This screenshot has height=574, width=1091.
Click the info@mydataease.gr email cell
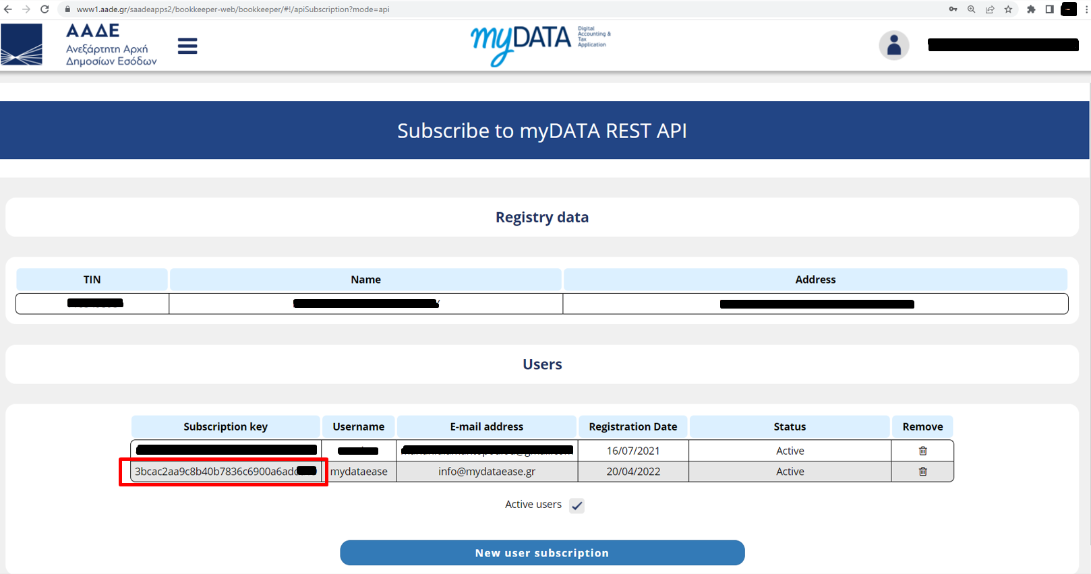click(486, 472)
